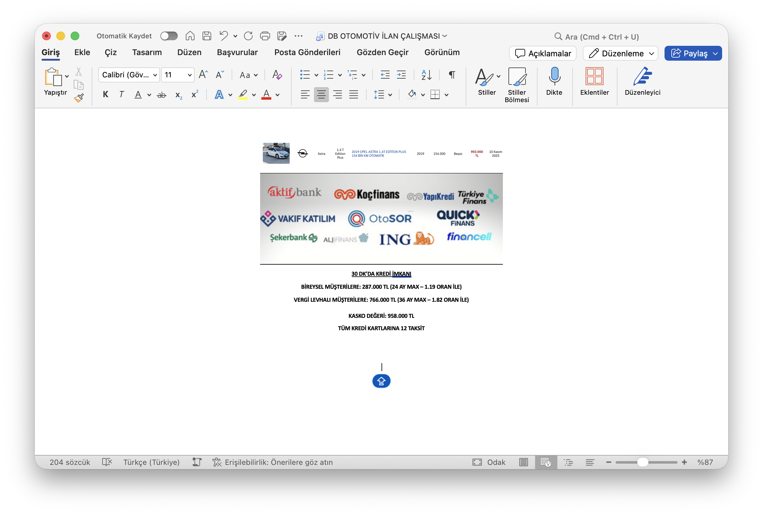Adjust the zoom slider handle

point(643,462)
